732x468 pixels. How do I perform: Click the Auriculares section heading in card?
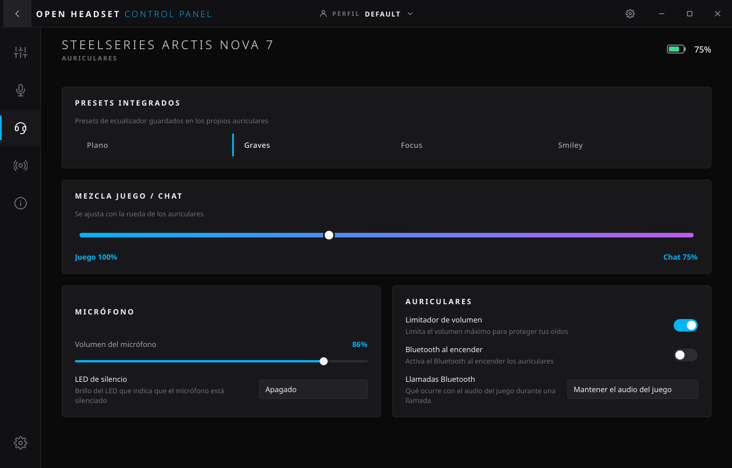click(439, 301)
